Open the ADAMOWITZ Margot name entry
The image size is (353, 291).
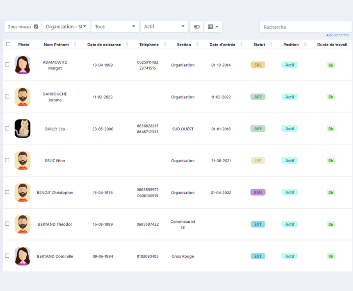[x=55, y=65]
